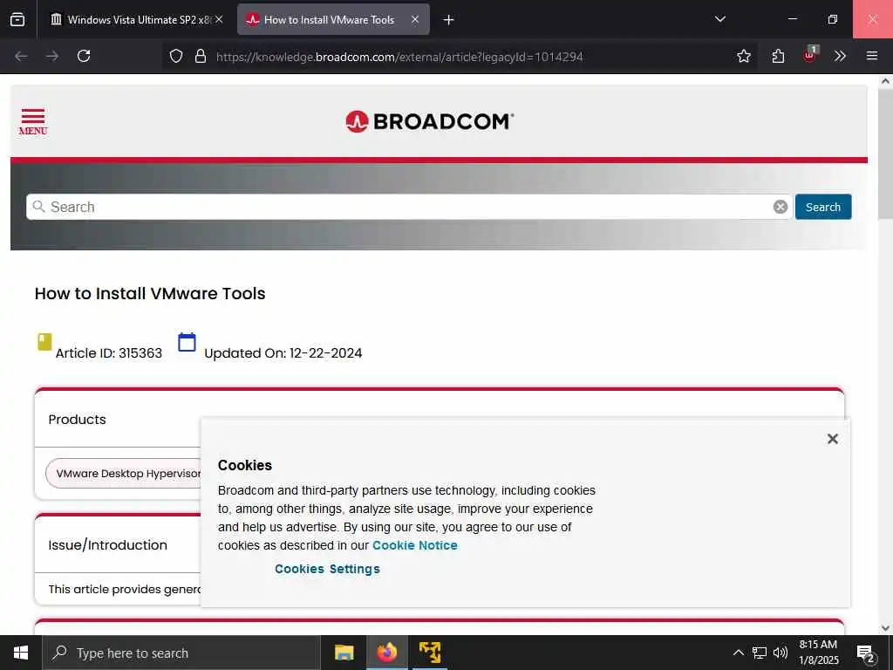Show hidden system tray icons
Viewport: 893px width, 670px height.
click(738, 653)
